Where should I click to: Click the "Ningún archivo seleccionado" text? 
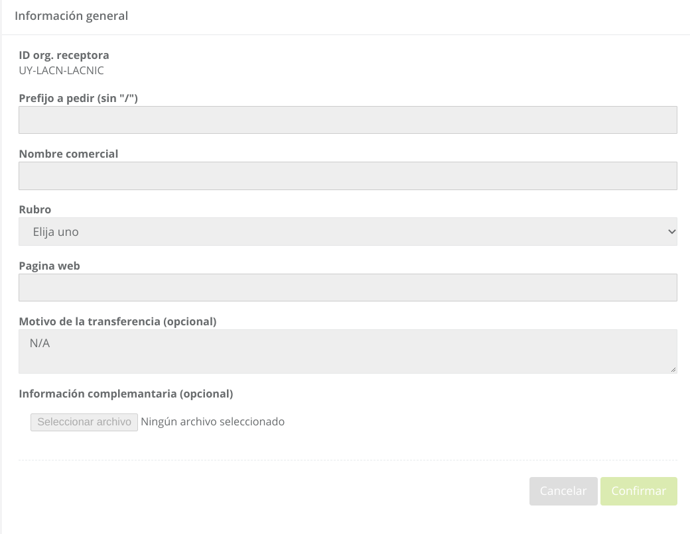coord(213,421)
